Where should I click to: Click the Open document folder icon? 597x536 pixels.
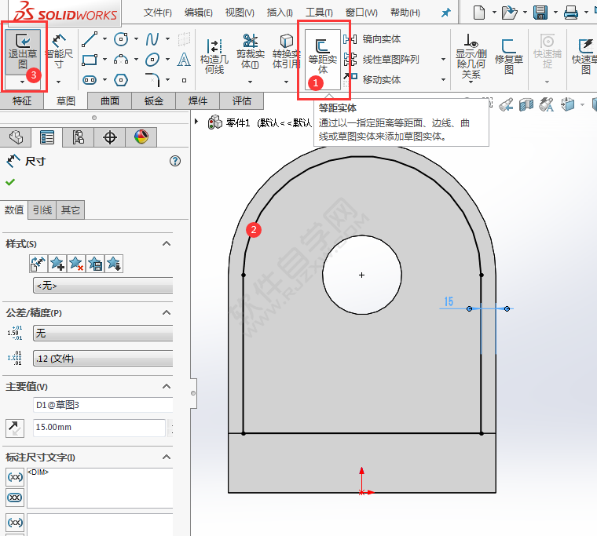click(509, 13)
